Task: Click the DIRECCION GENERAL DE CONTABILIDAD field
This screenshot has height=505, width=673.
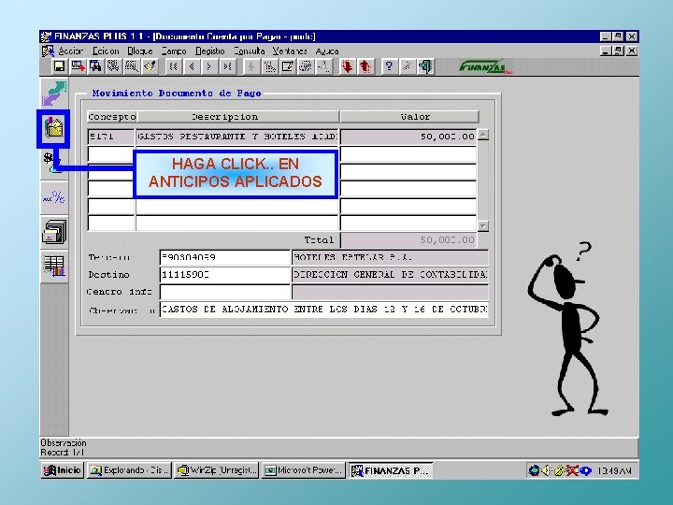Action: tap(390, 275)
